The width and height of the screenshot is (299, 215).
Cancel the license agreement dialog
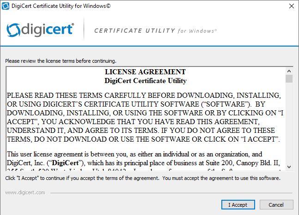tap(276, 205)
